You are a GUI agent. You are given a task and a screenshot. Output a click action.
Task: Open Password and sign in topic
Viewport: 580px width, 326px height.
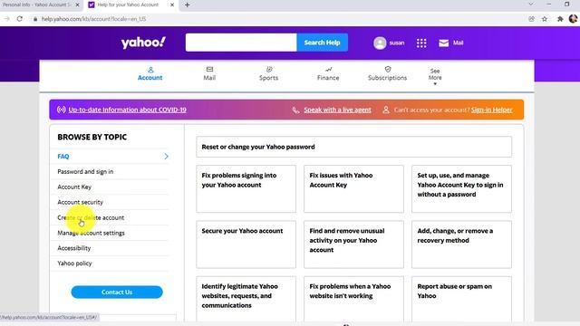click(x=85, y=171)
